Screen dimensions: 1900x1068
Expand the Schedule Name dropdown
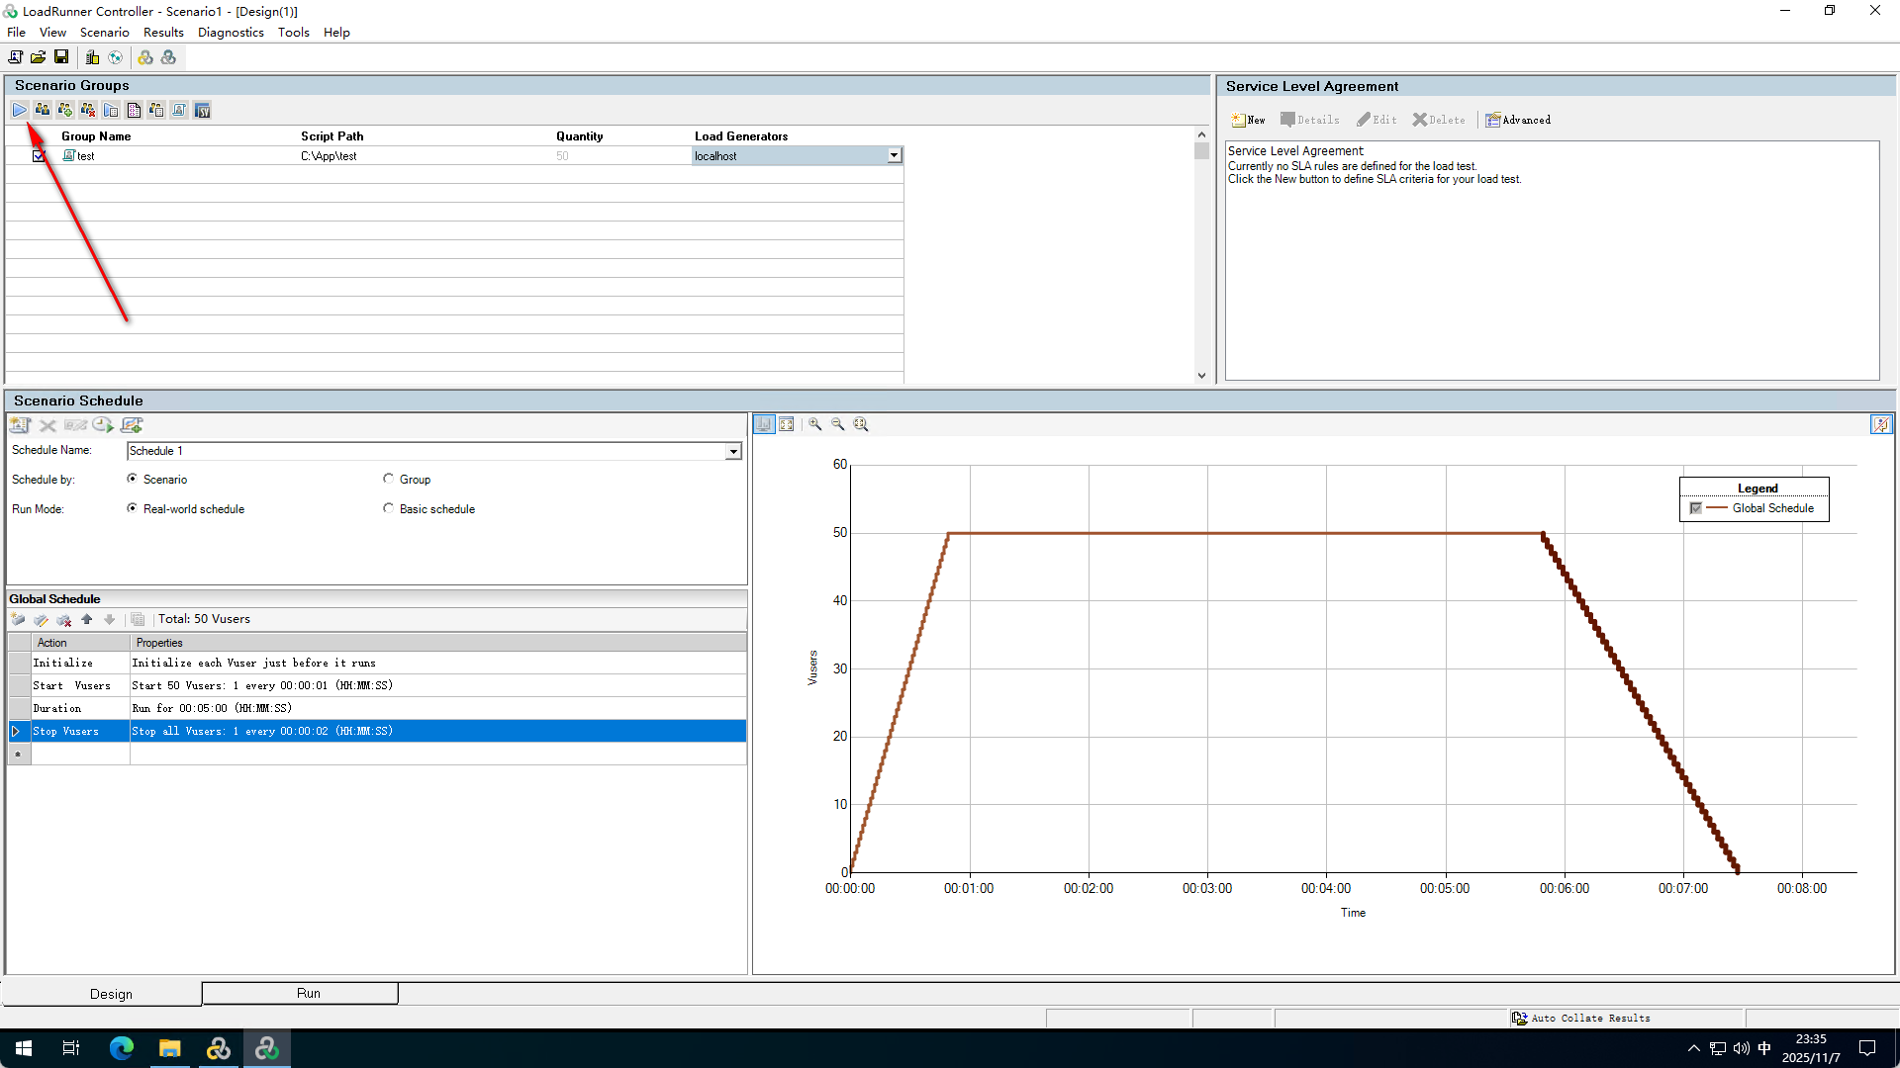click(733, 451)
